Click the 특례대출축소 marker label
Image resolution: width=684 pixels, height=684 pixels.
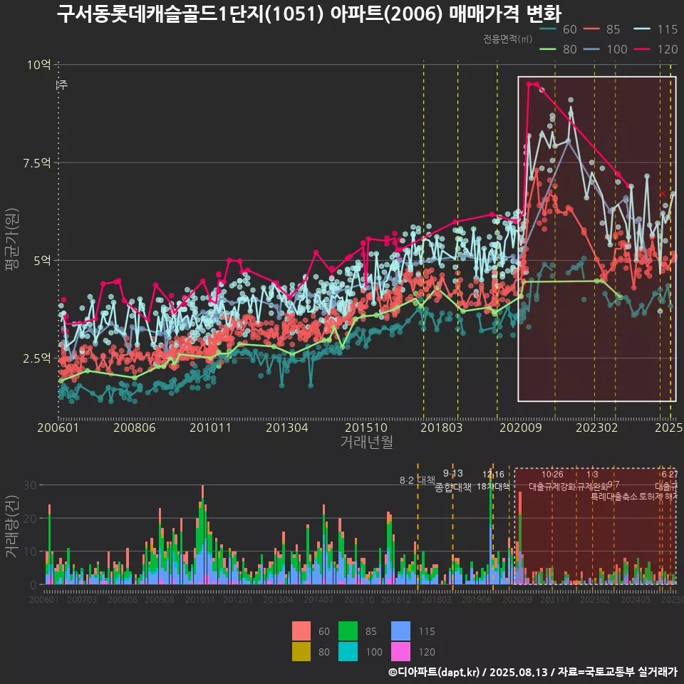614,497
